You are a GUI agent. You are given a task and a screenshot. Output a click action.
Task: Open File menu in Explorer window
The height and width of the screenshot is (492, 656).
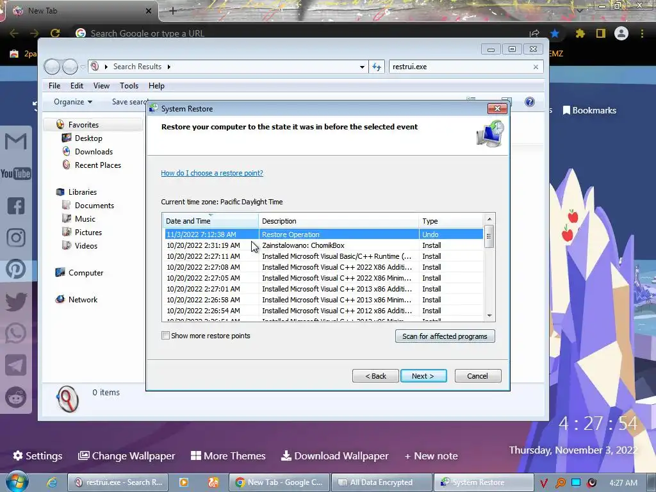click(54, 86)
